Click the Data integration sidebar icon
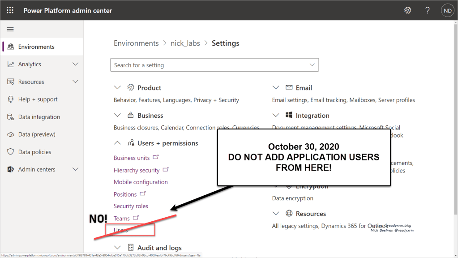Screen dimensions: 458x258 click(11, 117)
